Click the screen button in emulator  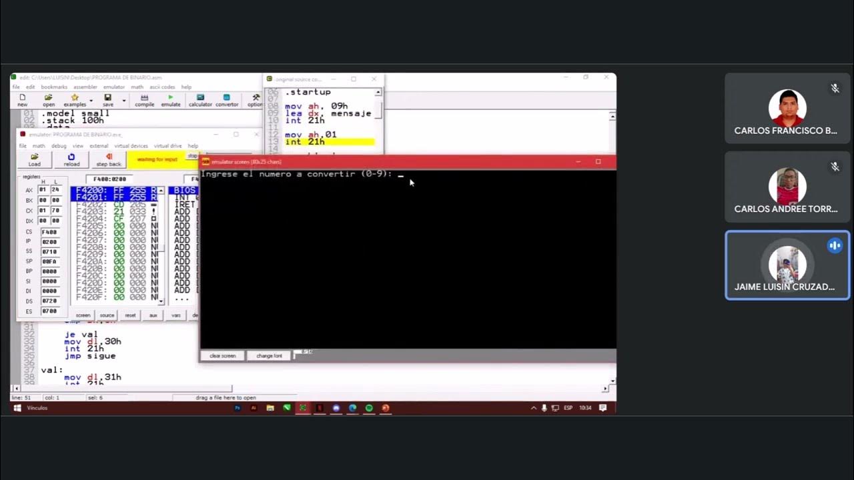tap(83, 315)
